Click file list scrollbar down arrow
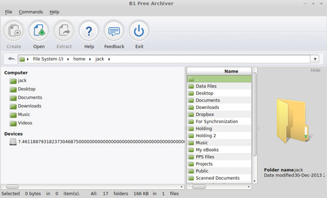Screen dimensions: 327x198 pyautogui.click(x=254, y=181)
